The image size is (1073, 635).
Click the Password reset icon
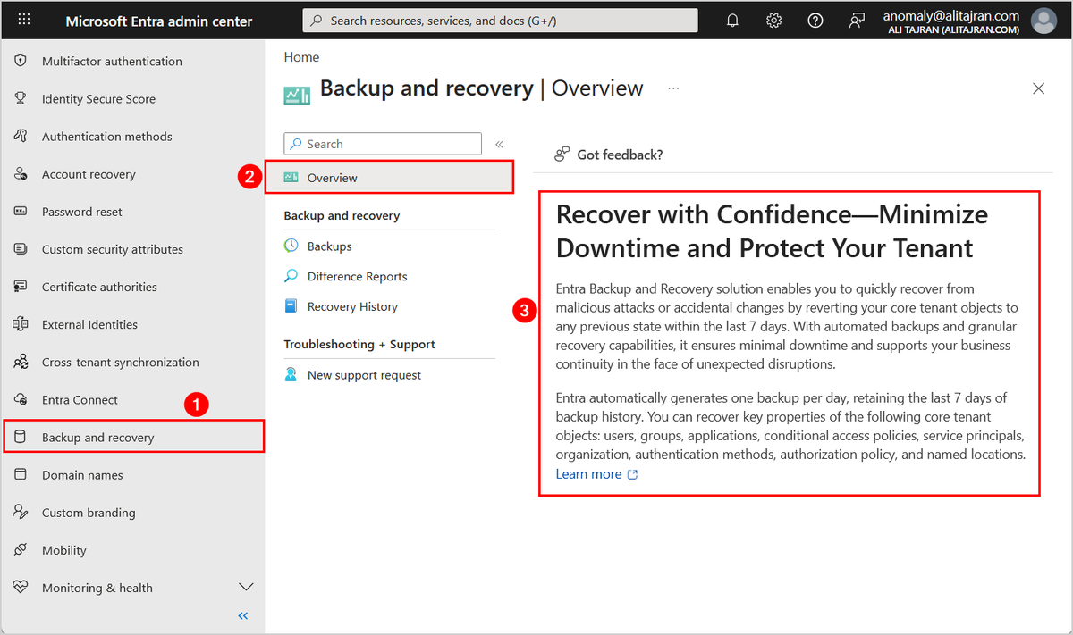pos(21,212)
